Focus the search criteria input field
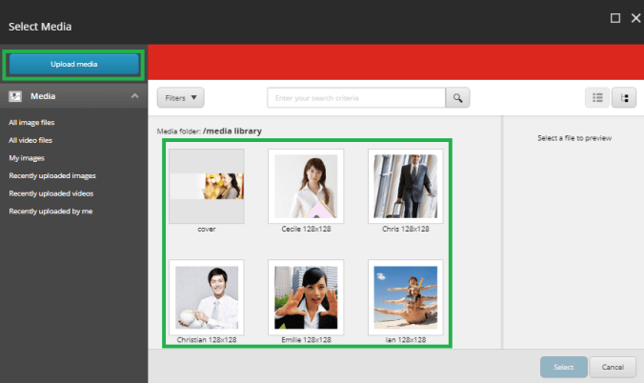Image resolution: width=644 pixels, height=383 pixels. tap(356, 98)
